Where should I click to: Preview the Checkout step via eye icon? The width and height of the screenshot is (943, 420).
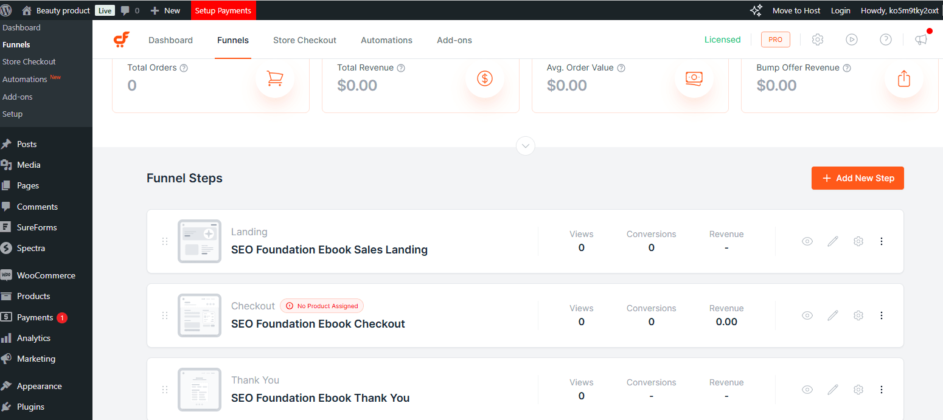(x=807, y=315)
